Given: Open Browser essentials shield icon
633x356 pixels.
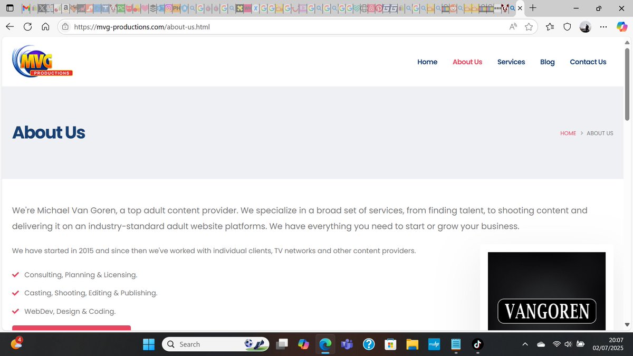Looking at the screenshot, I should tap(567, 27).
